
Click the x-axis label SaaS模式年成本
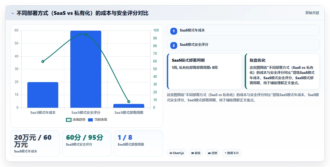pyautogui.click(x=43, y=112)
